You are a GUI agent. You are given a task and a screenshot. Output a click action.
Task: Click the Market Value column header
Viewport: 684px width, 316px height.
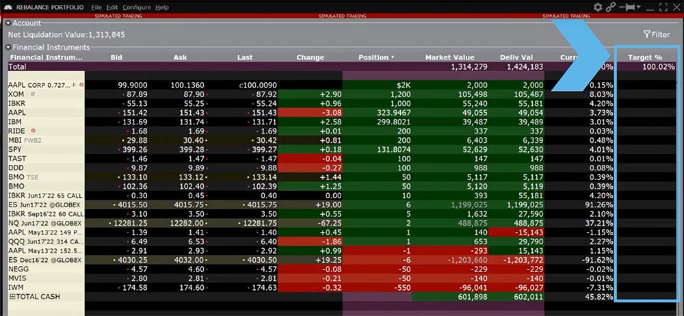(448, 57)
